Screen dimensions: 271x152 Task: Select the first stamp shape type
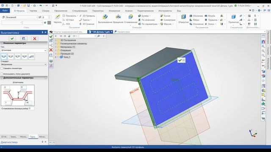[4, 57]
